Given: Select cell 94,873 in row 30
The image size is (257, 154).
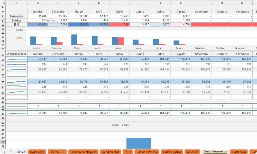Looking at the screenshot, I should point(140,113).
